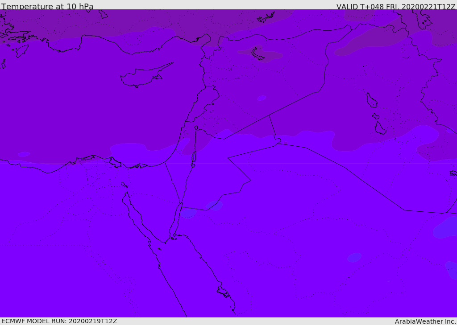Image resolution: width=457 pixels, height=325 pixels.
Task: Click the 'ArabiaWeather Inc.' credit text
Action: point(425,321)
